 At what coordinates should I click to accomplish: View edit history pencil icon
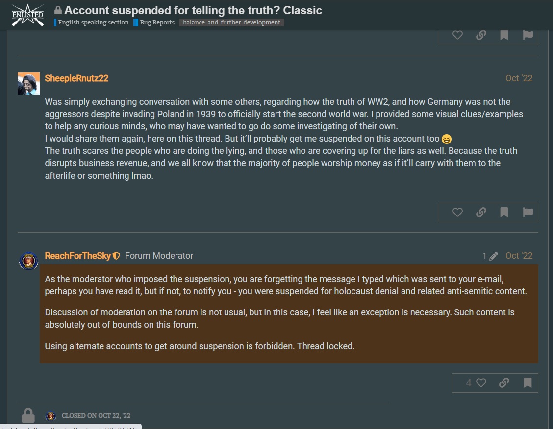point(490,256)
